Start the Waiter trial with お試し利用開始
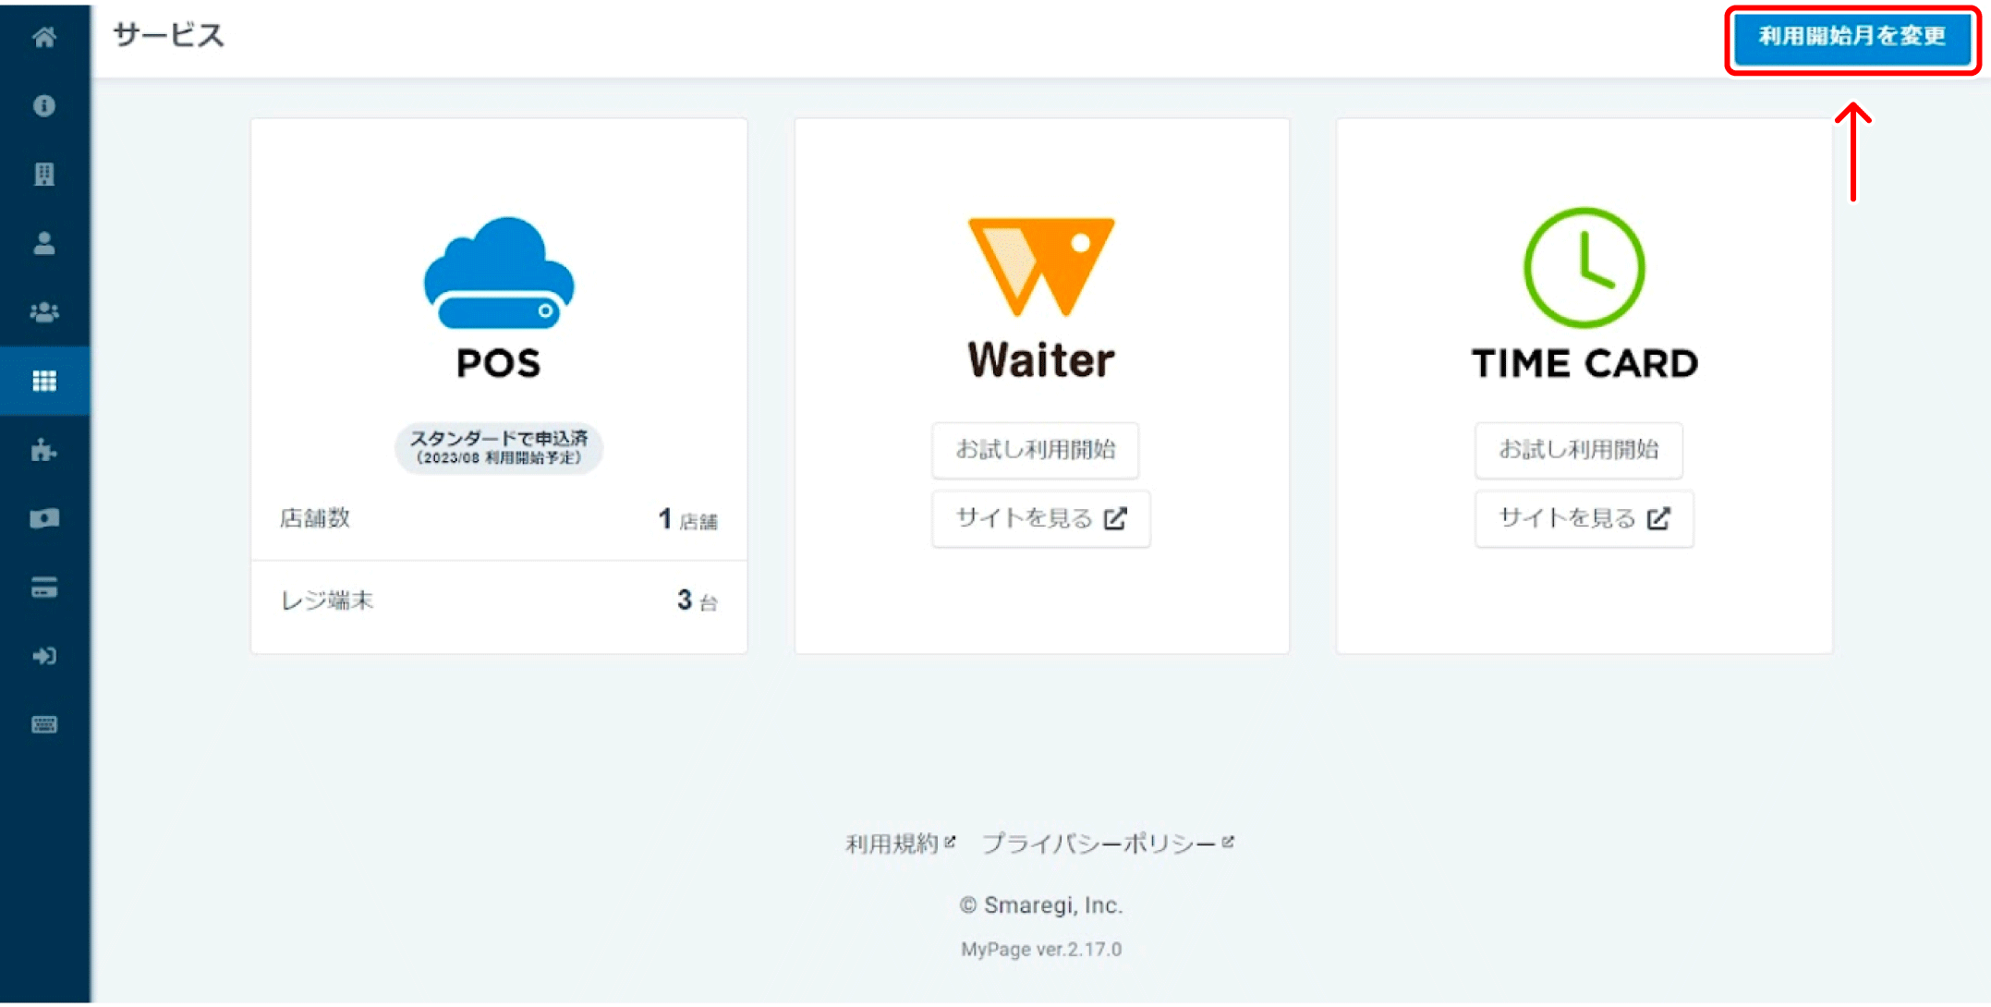1991x1007 pixels. coord(1035,450)
